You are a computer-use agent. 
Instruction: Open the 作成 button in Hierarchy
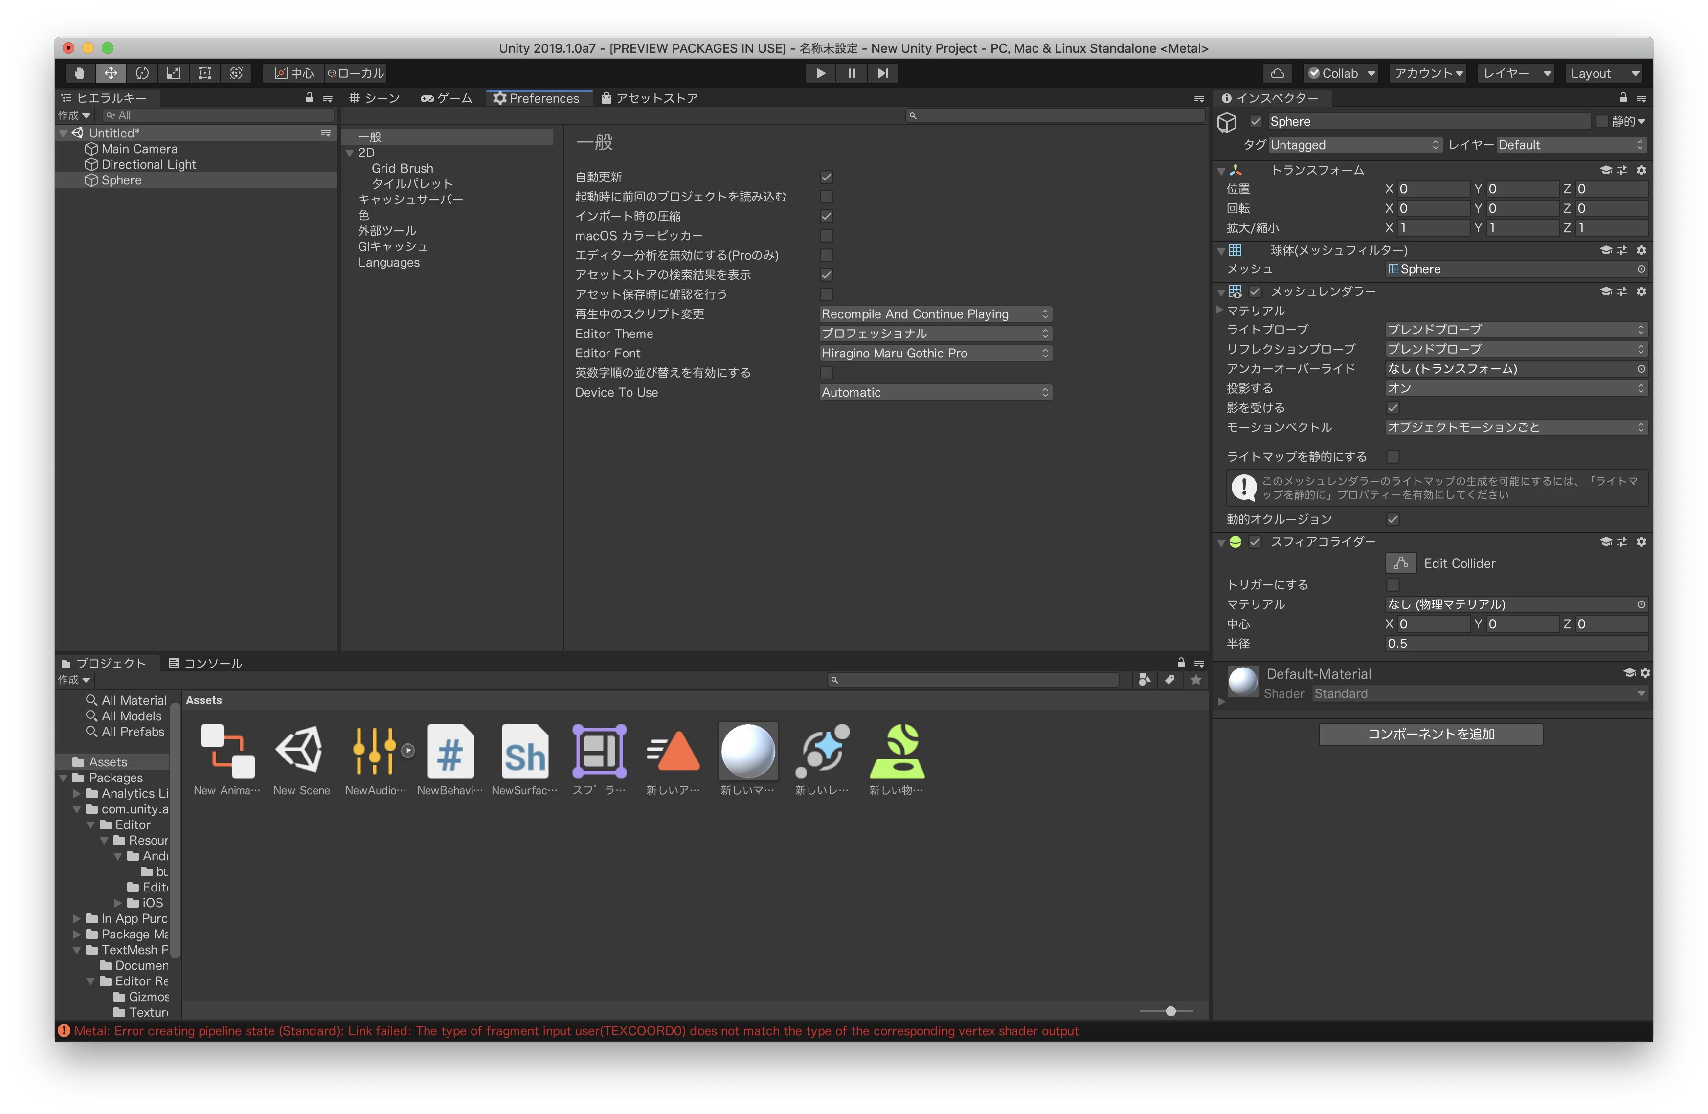pos(74,115)
